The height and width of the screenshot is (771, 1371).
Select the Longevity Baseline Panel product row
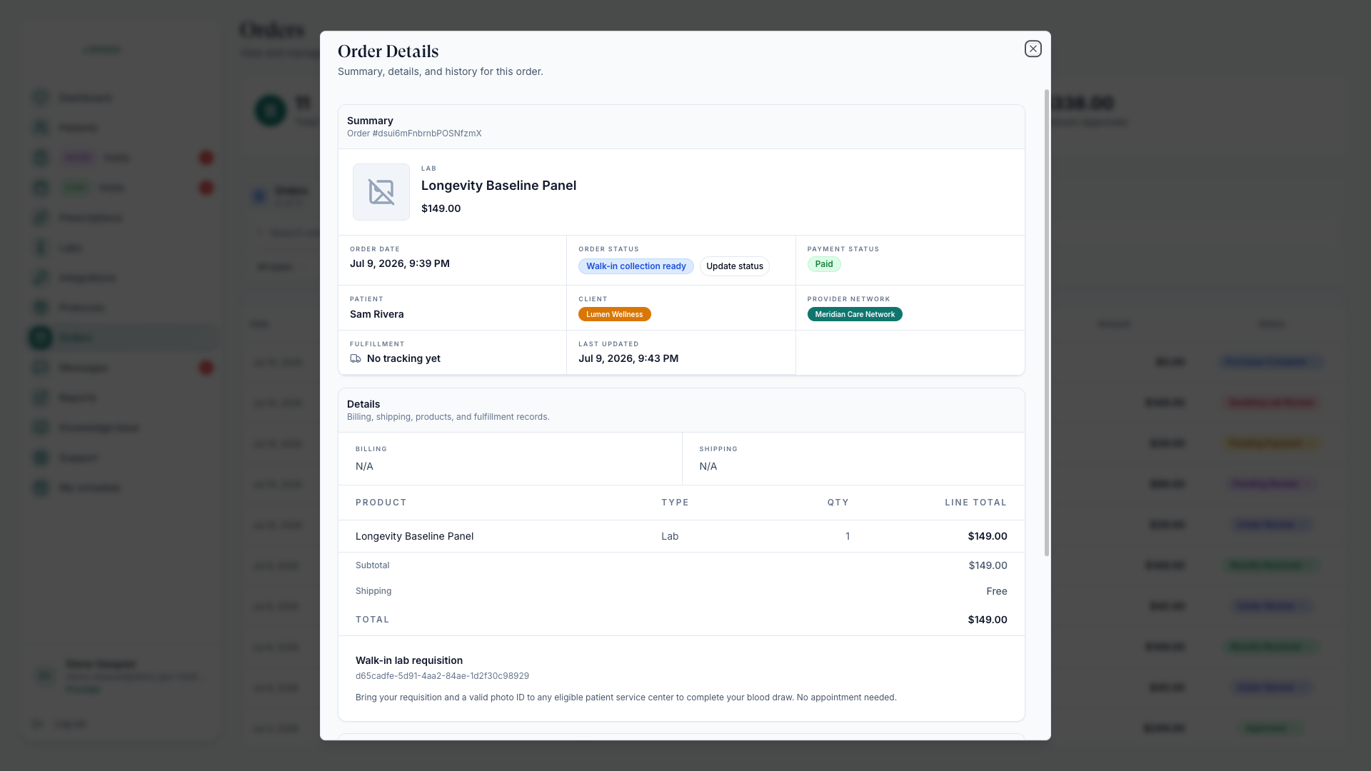coord(681,536)
